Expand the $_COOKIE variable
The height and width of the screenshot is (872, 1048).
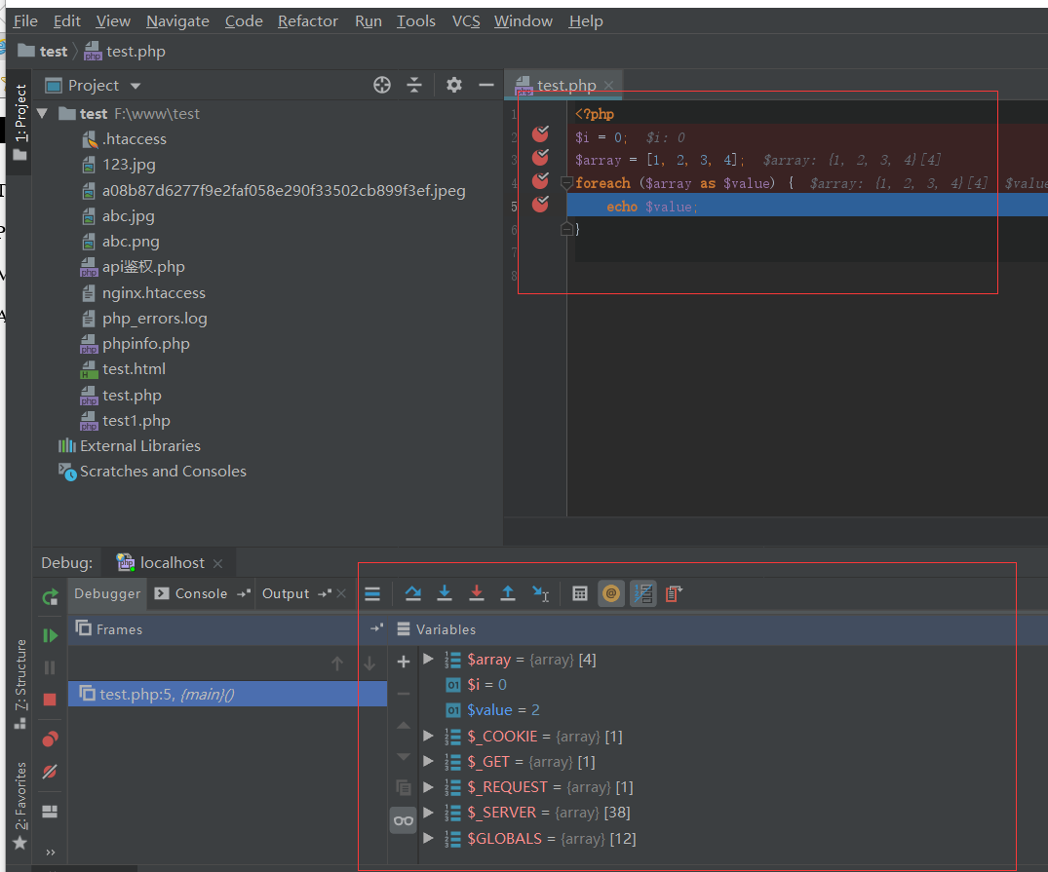coord(428,736)
